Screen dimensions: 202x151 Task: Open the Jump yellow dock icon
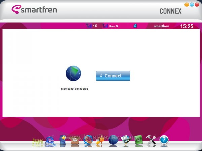(38, 141)
